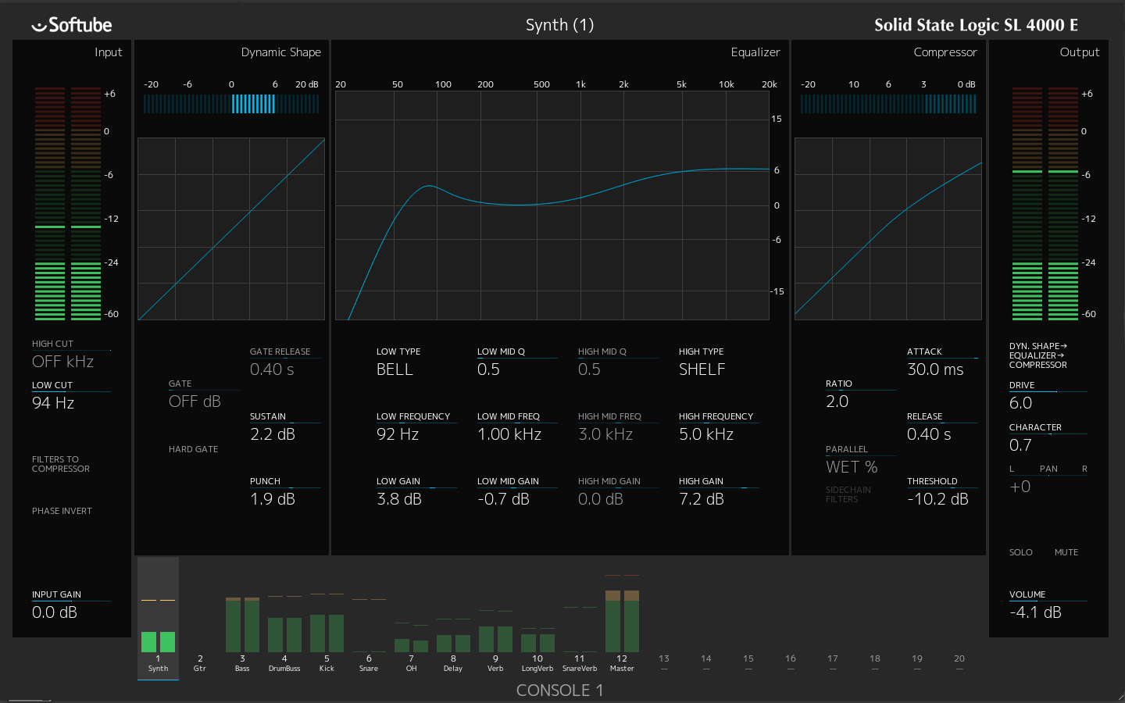Change the Low Type BELL setting
Screen dimensions: 1125x703
395,369
